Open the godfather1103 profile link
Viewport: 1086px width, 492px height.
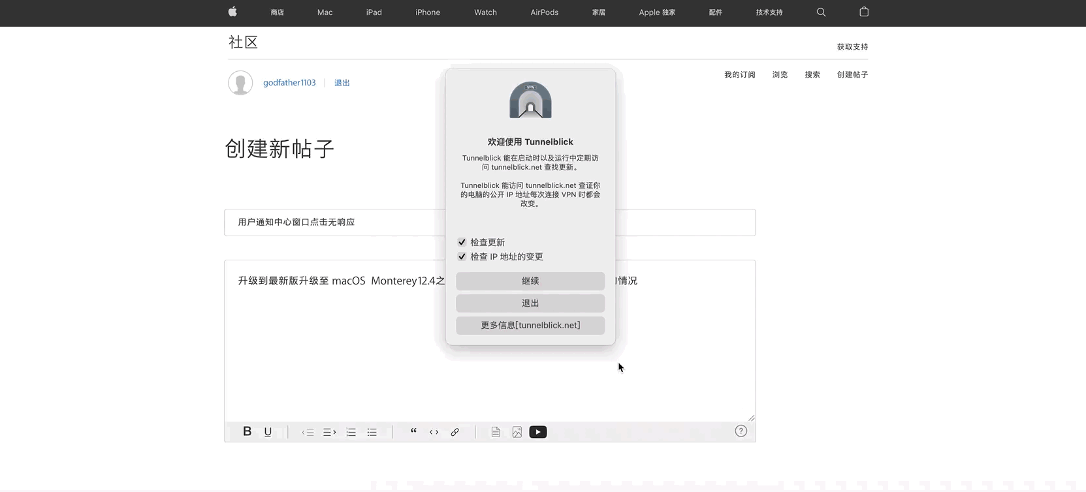(x=289, y=83)
